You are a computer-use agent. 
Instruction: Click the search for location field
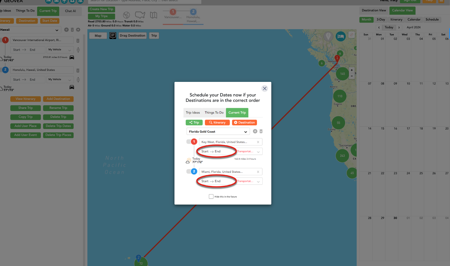point(145,2)
